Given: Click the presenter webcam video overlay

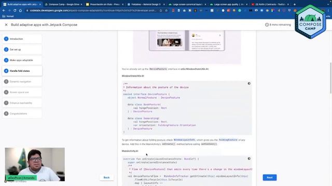Looking at the screenshot, I should point(35,164).
